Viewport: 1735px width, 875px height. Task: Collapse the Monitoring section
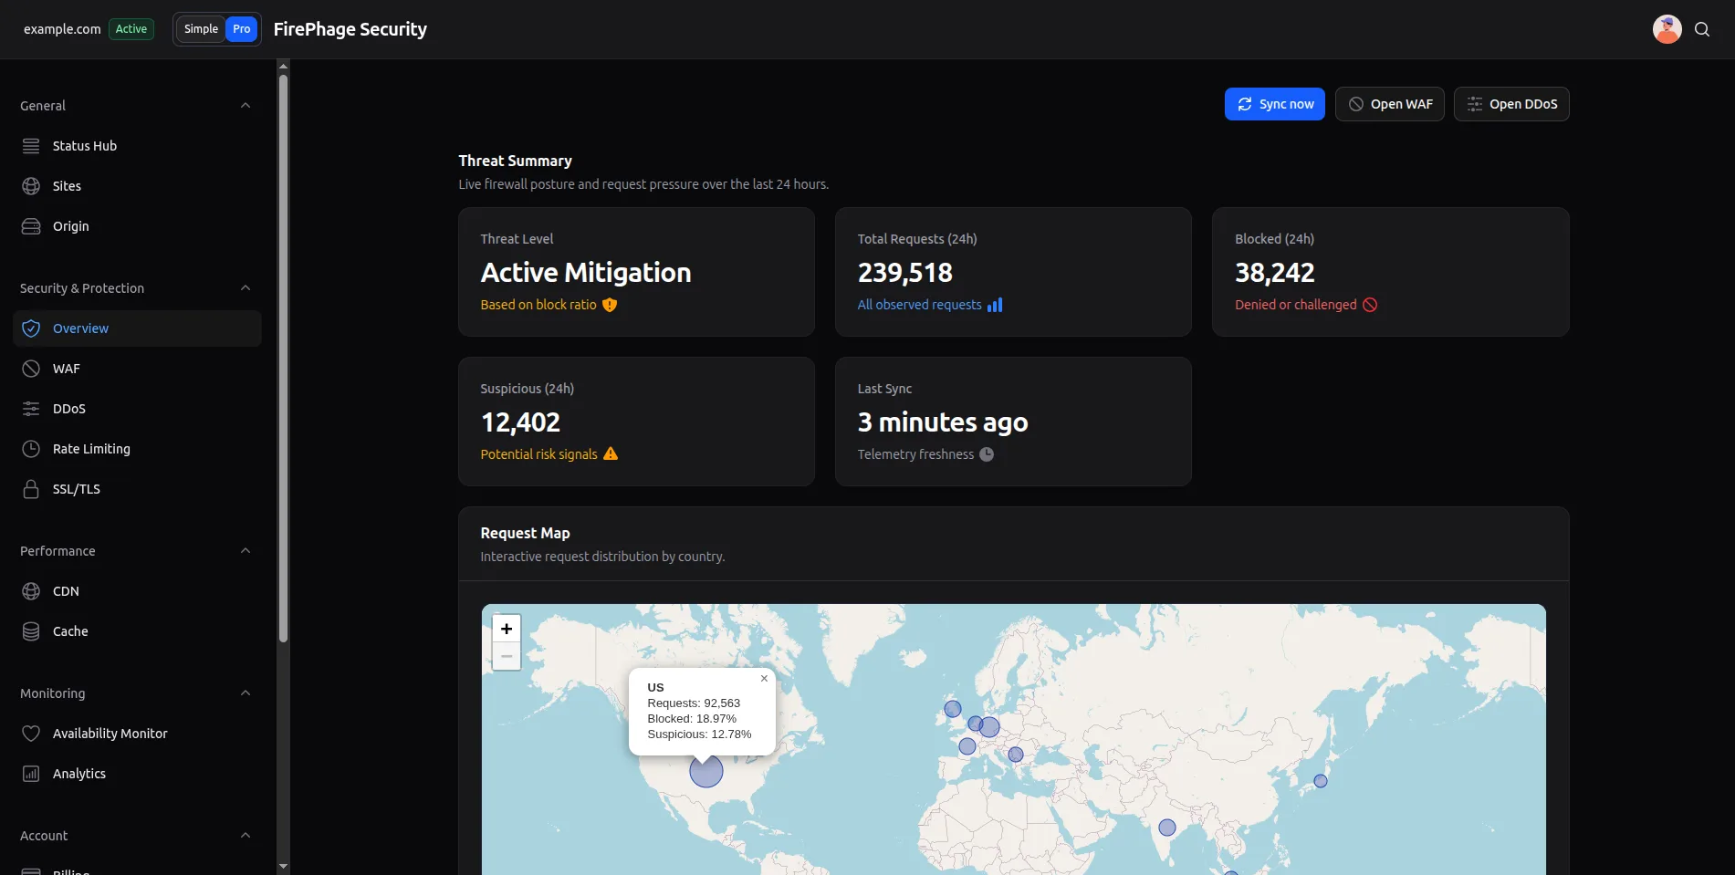pyautogui.click(x=245, y=693)
